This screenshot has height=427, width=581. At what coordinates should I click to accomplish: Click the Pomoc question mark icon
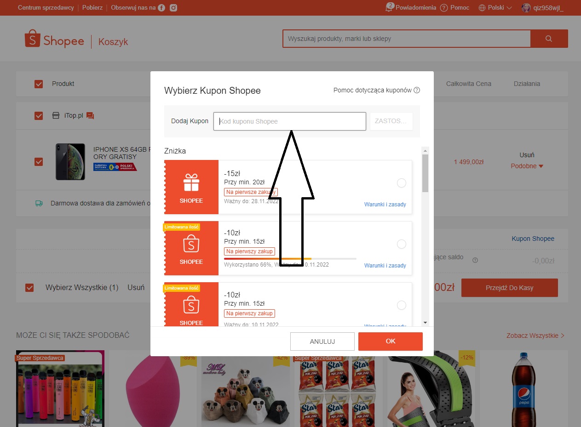point(444,8)
